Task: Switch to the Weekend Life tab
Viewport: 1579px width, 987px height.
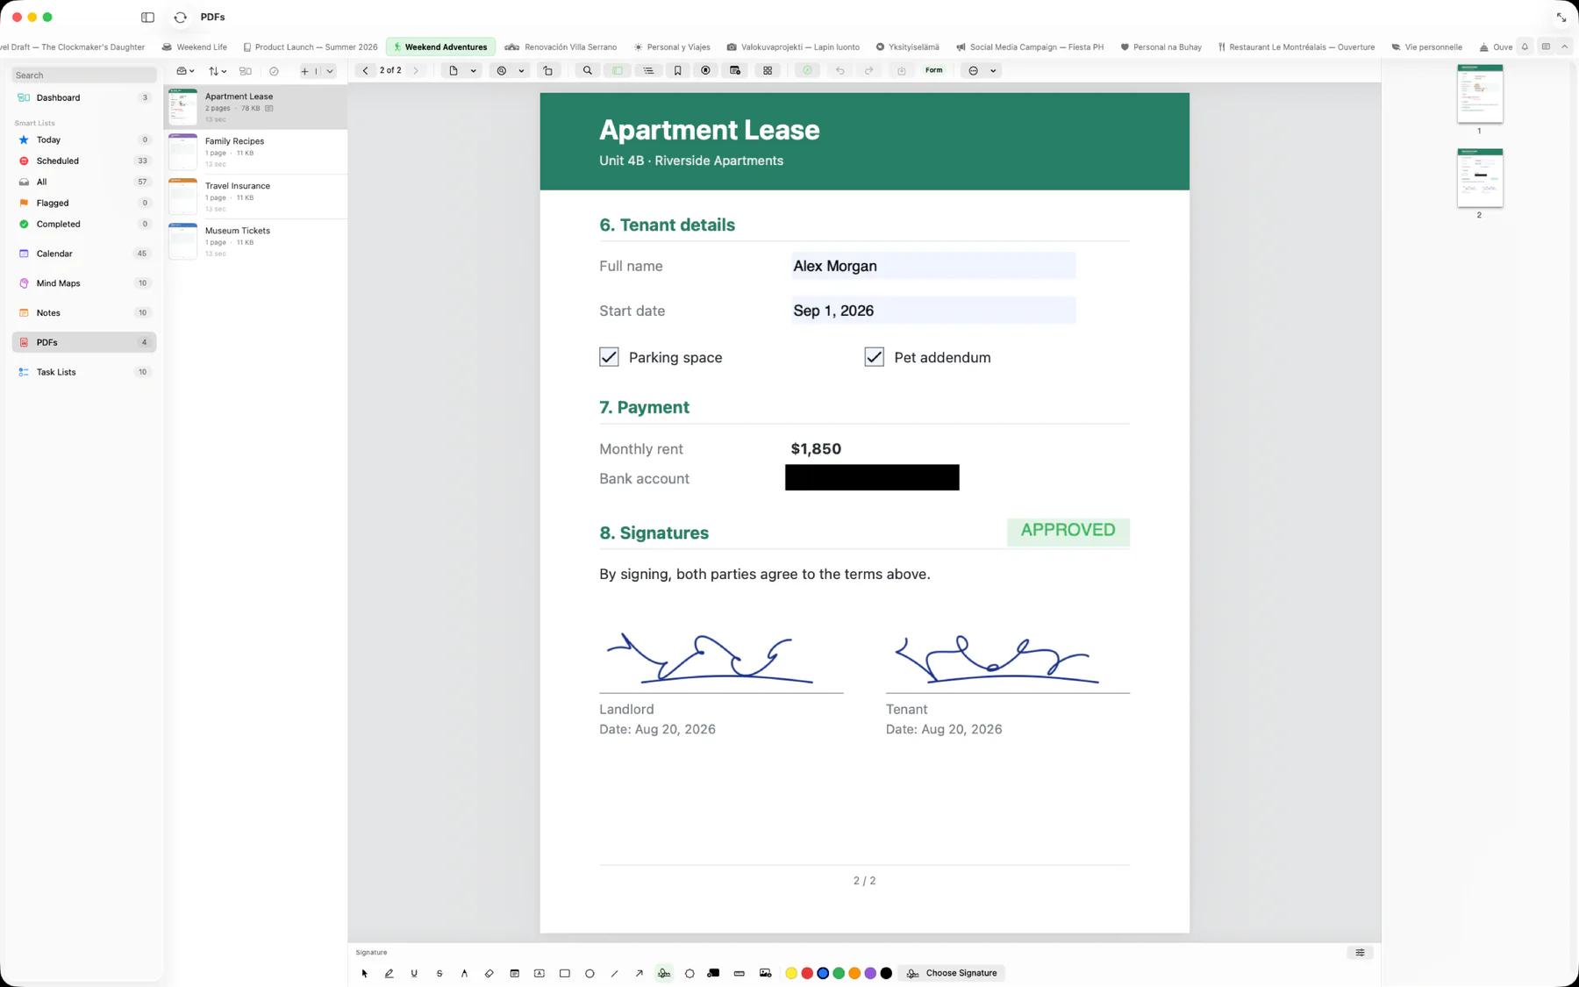Action: pos(194,47)
